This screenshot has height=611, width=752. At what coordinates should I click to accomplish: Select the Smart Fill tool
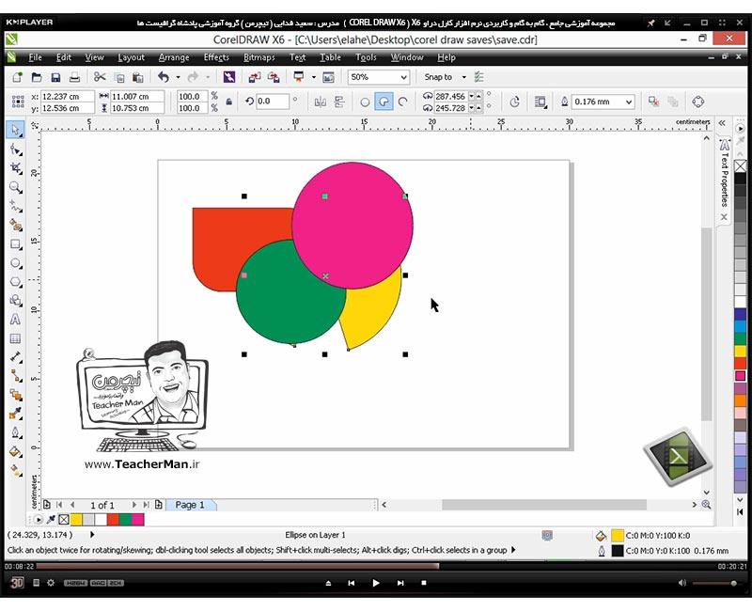pyautogui.click(x=15, y=226)
